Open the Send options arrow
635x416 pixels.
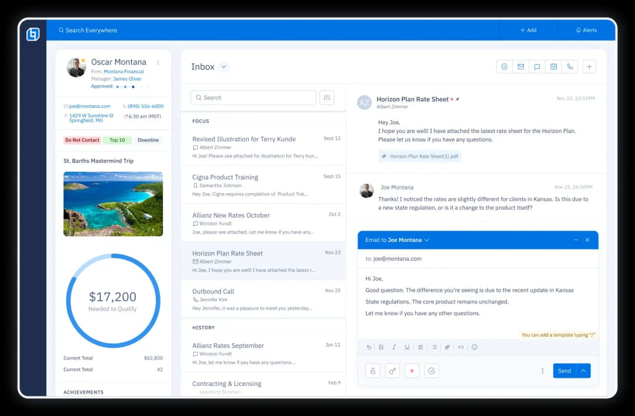[x=583, y=371]
